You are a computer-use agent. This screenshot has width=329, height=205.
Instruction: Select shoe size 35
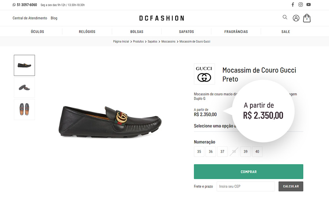[x=199, y=151]
